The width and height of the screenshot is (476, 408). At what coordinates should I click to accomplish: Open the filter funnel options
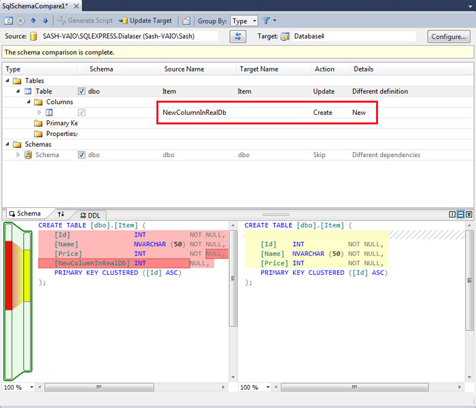coord(265,21)
